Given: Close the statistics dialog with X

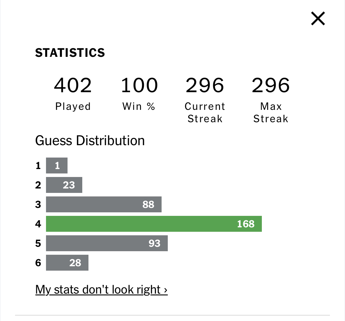Looking at the screenshot, I should click(x=318, y=19).
